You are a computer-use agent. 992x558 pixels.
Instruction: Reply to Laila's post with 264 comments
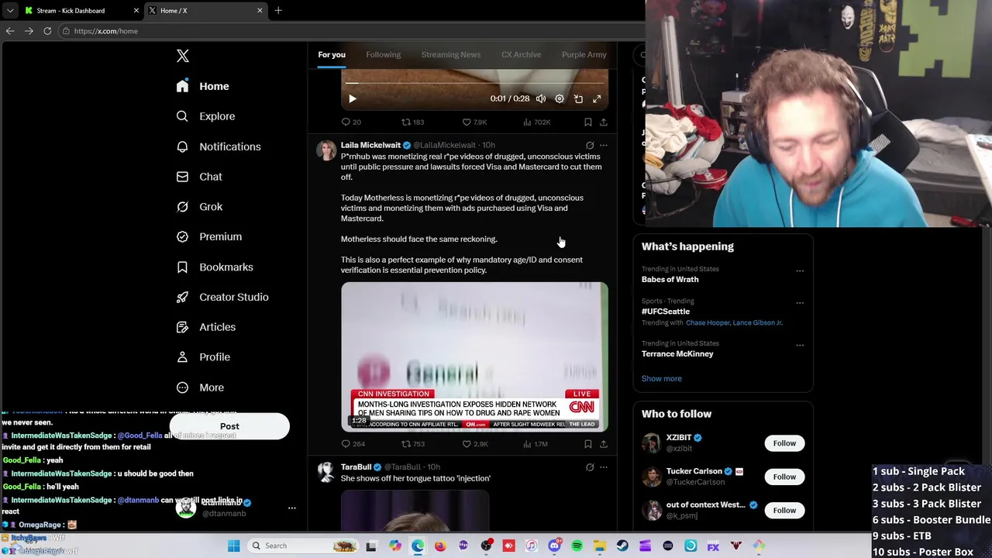pyautogui.click(x=353, y=444)
